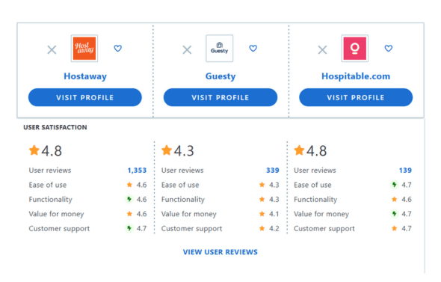Click Hospitable.com's Functionality star icon

(x=395, y=199)
